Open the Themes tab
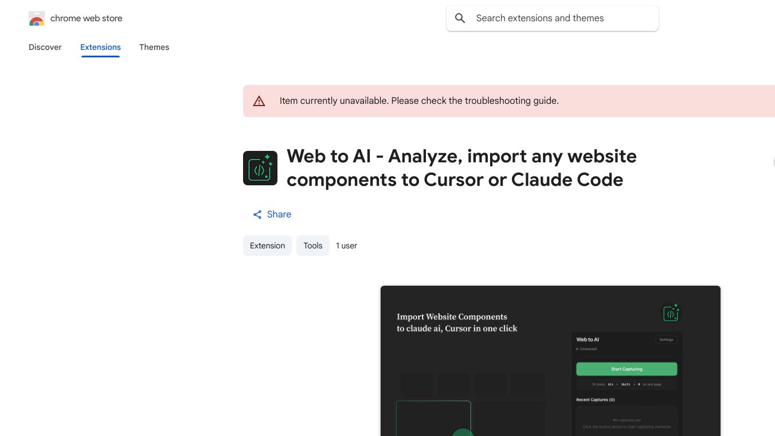 154,47
